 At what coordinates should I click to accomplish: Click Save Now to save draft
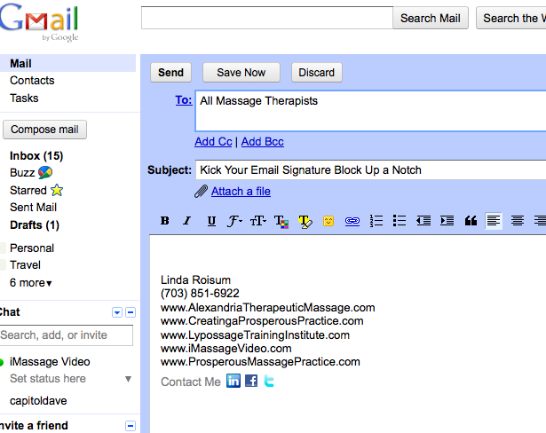point(241,73)
